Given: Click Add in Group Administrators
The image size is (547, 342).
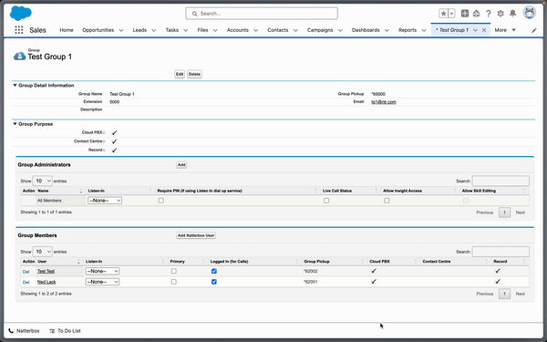Looking at the screenshot, I should pos(181,165).
